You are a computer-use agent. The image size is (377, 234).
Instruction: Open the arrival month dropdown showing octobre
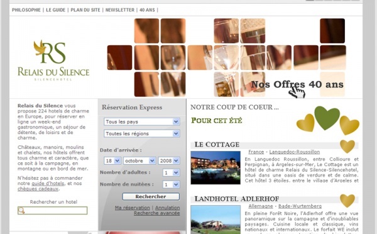pyautogui.click(x=139, y=161)
